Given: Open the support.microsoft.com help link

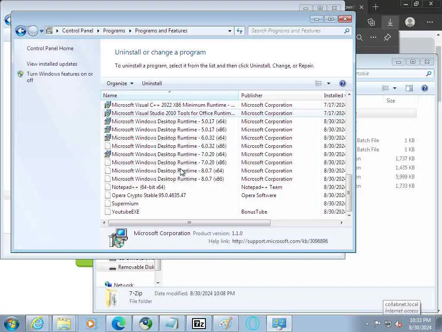Looking at the screenshot, I should click(280, 241).
